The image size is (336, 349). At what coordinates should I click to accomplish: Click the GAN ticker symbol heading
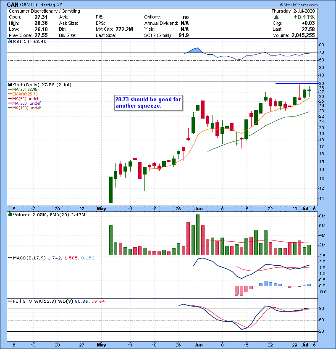click(13, 5)
